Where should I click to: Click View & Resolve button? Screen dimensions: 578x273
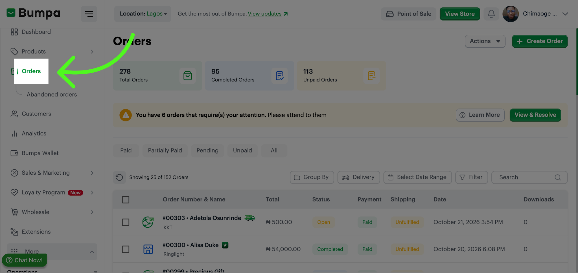[x=535, y=115]
